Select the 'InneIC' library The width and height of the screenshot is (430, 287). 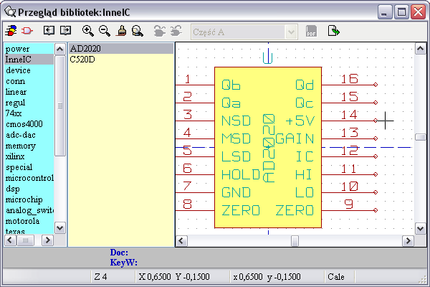29,60
